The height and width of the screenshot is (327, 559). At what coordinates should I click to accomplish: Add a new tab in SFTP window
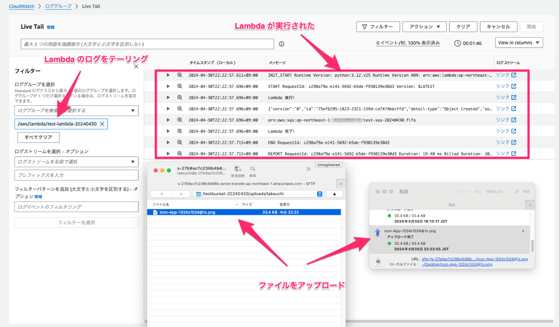click(x=341, y=184)
